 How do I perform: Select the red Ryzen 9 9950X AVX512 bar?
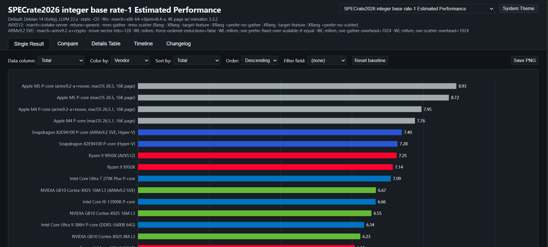[267, 155]
